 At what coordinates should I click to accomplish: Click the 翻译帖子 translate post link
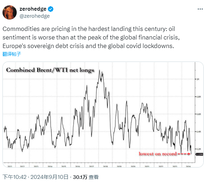[12, 54]
